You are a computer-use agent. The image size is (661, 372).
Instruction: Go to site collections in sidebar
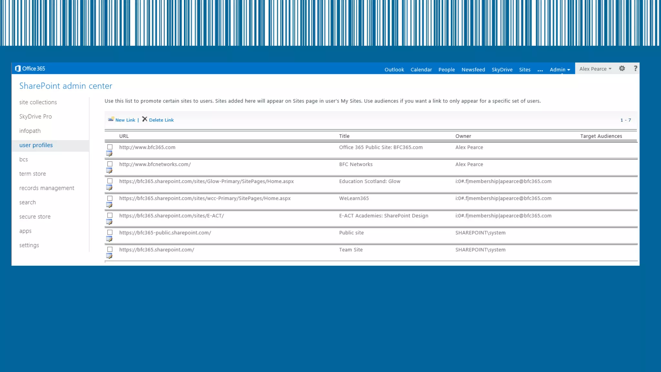click(38, 102)
